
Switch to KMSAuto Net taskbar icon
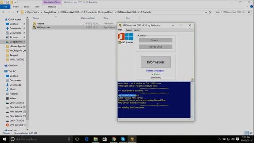coord(132,139)
